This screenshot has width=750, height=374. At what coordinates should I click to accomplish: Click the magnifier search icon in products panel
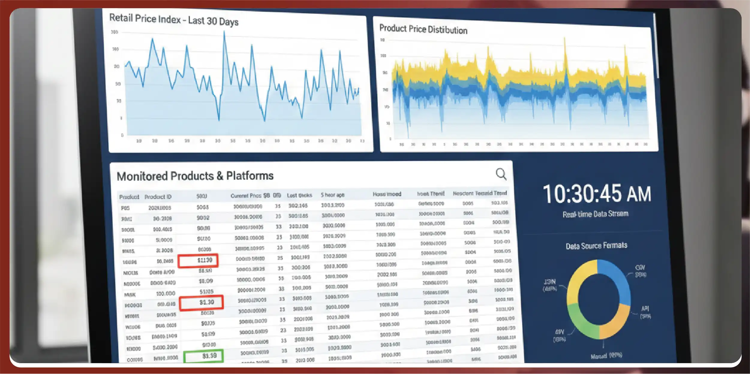(501, 174)
